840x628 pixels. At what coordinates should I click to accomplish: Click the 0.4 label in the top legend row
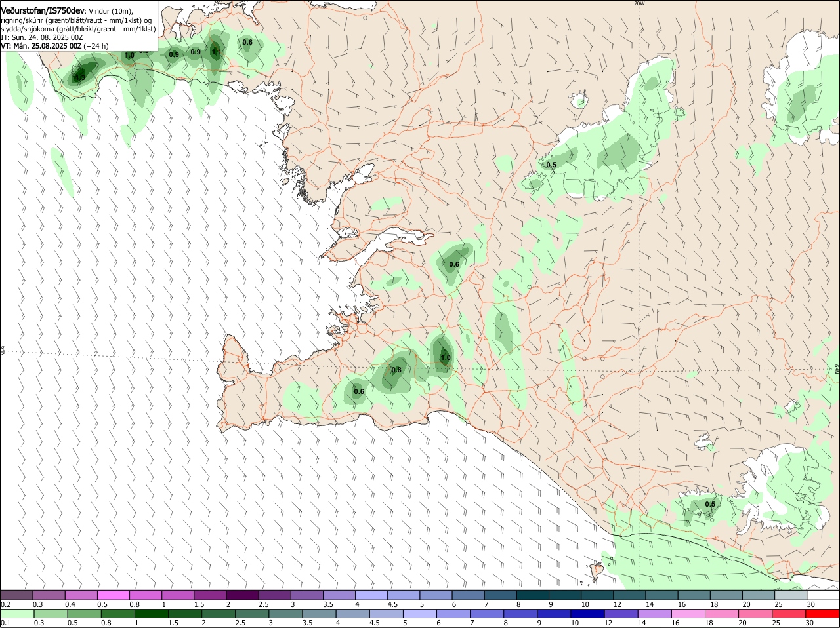pyautogui.click(x=70, y=604)
